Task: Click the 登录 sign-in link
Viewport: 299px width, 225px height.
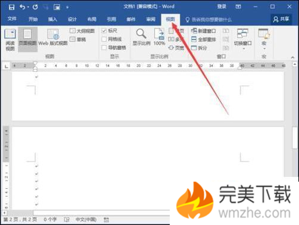Action: point(222,7)
